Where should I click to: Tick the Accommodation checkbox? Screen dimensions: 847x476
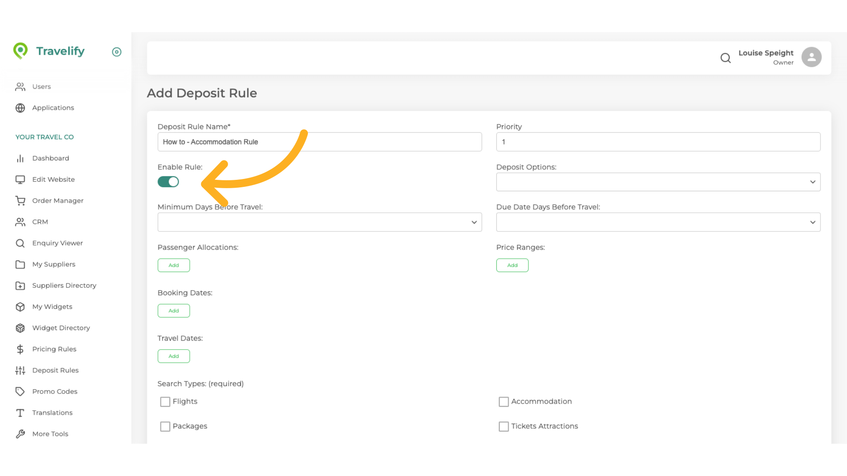(x=503, y=402)
